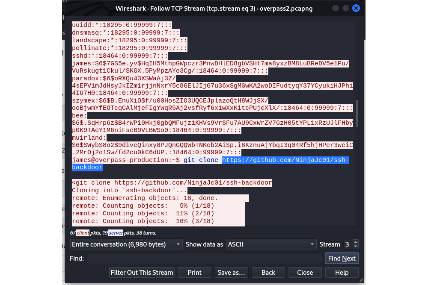Click Filter Out This Stream button

coord(142,273)
